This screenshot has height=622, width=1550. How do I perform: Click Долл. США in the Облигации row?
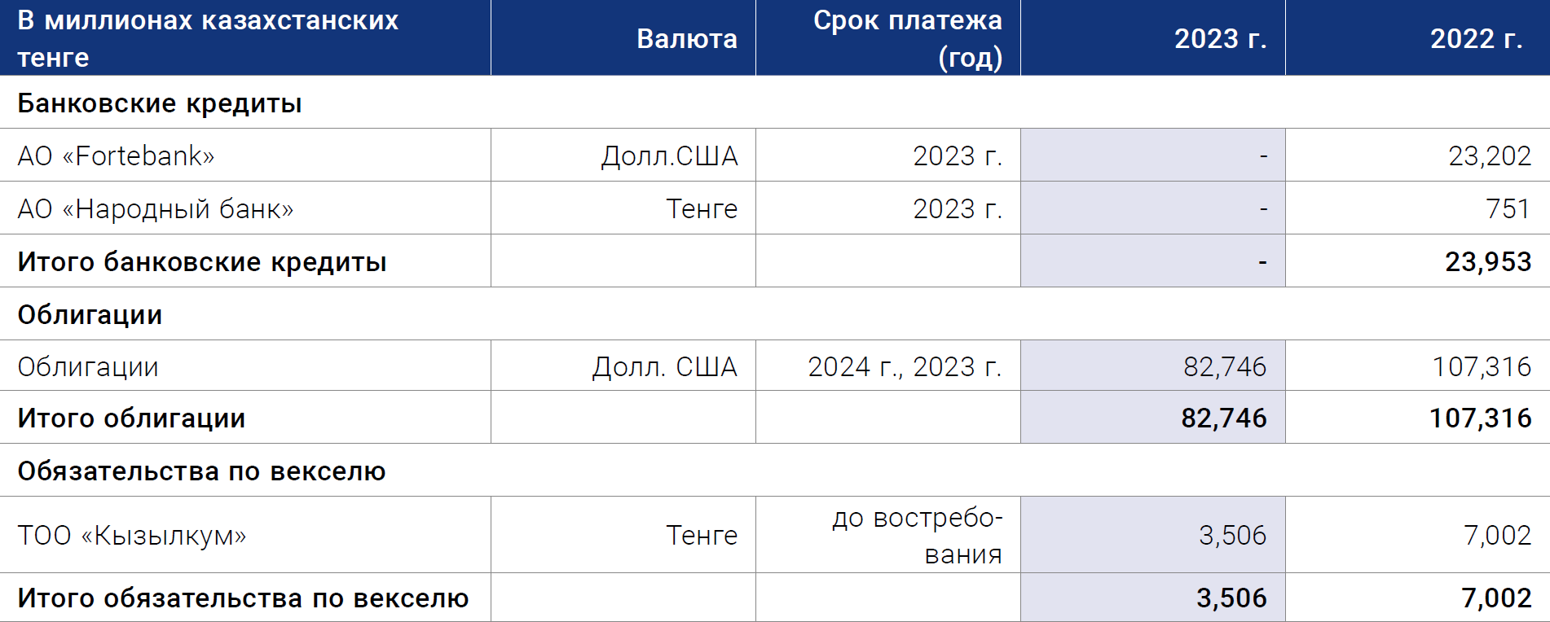(664, 366)
